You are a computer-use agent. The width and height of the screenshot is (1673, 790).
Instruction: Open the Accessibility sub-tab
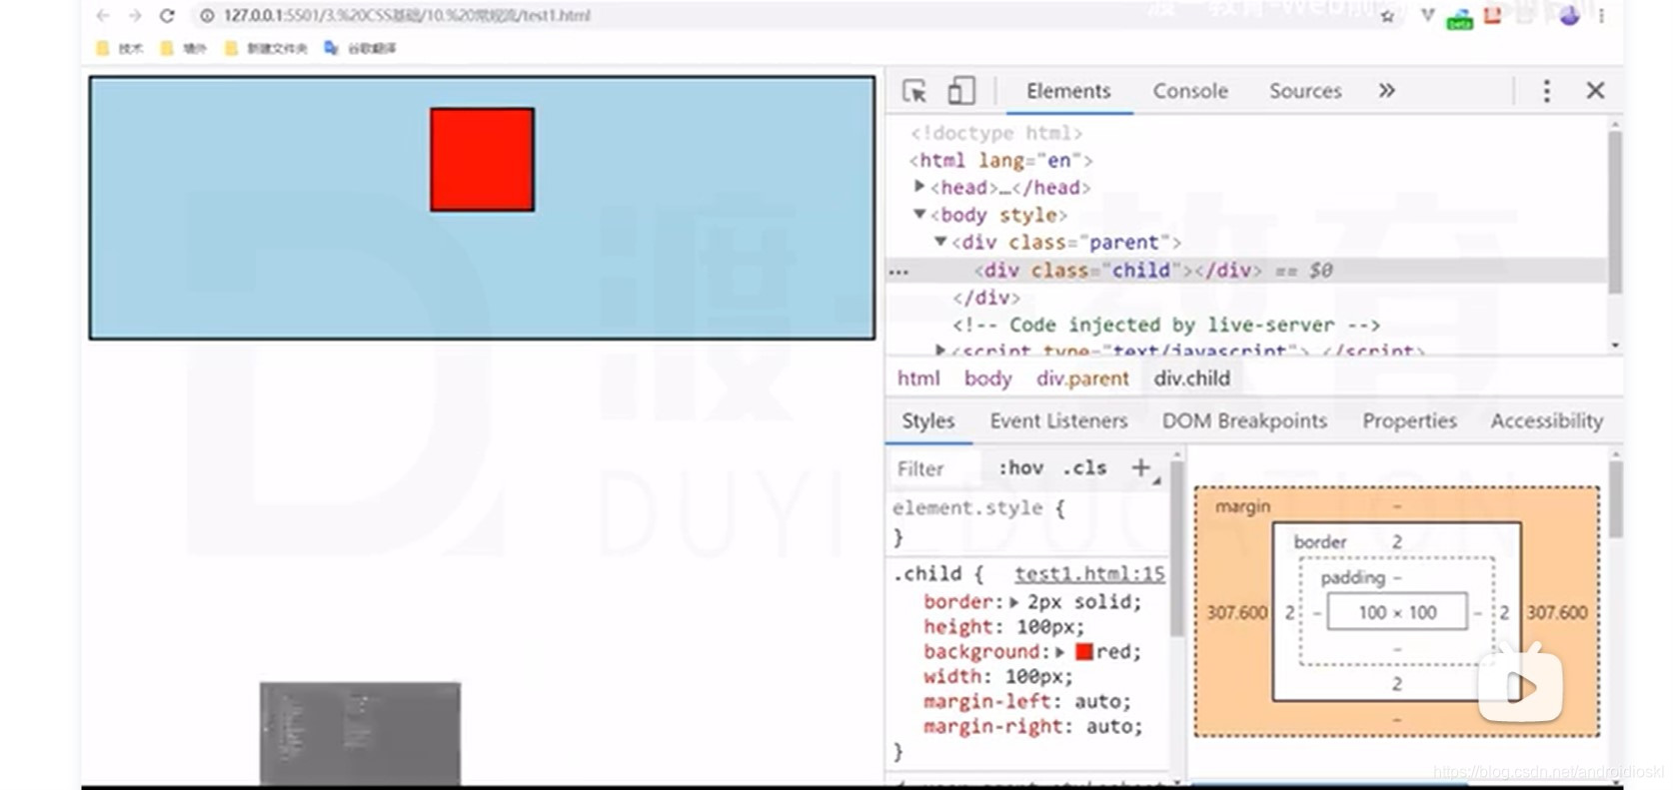(1546, 421)
